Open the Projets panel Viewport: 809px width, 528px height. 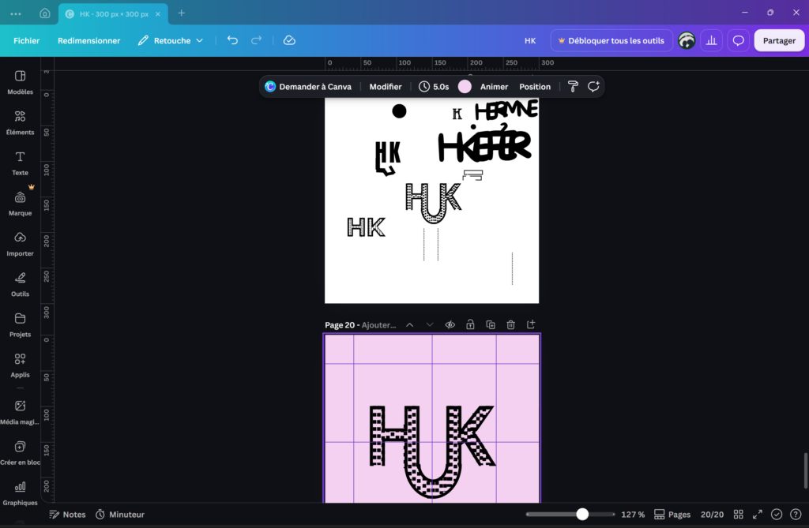point(20,325)
